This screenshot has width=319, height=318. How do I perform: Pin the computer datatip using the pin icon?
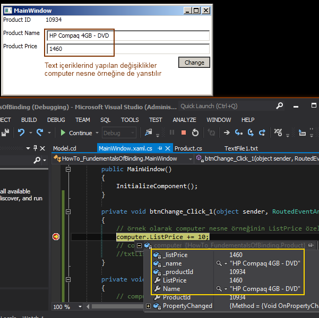point(311,245)
